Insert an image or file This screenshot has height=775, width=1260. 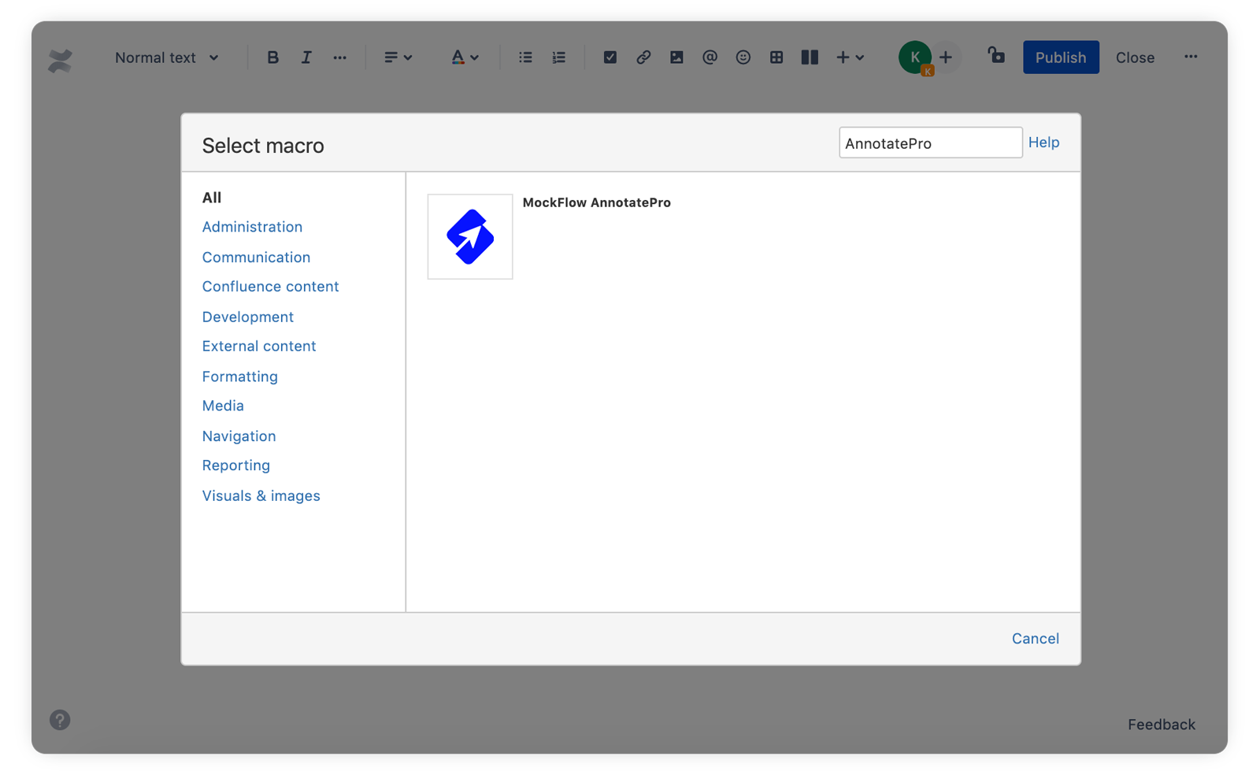(x=676, y=57)
